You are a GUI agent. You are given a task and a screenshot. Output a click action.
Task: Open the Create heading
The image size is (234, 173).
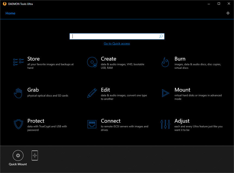click(x=109, y=59)
